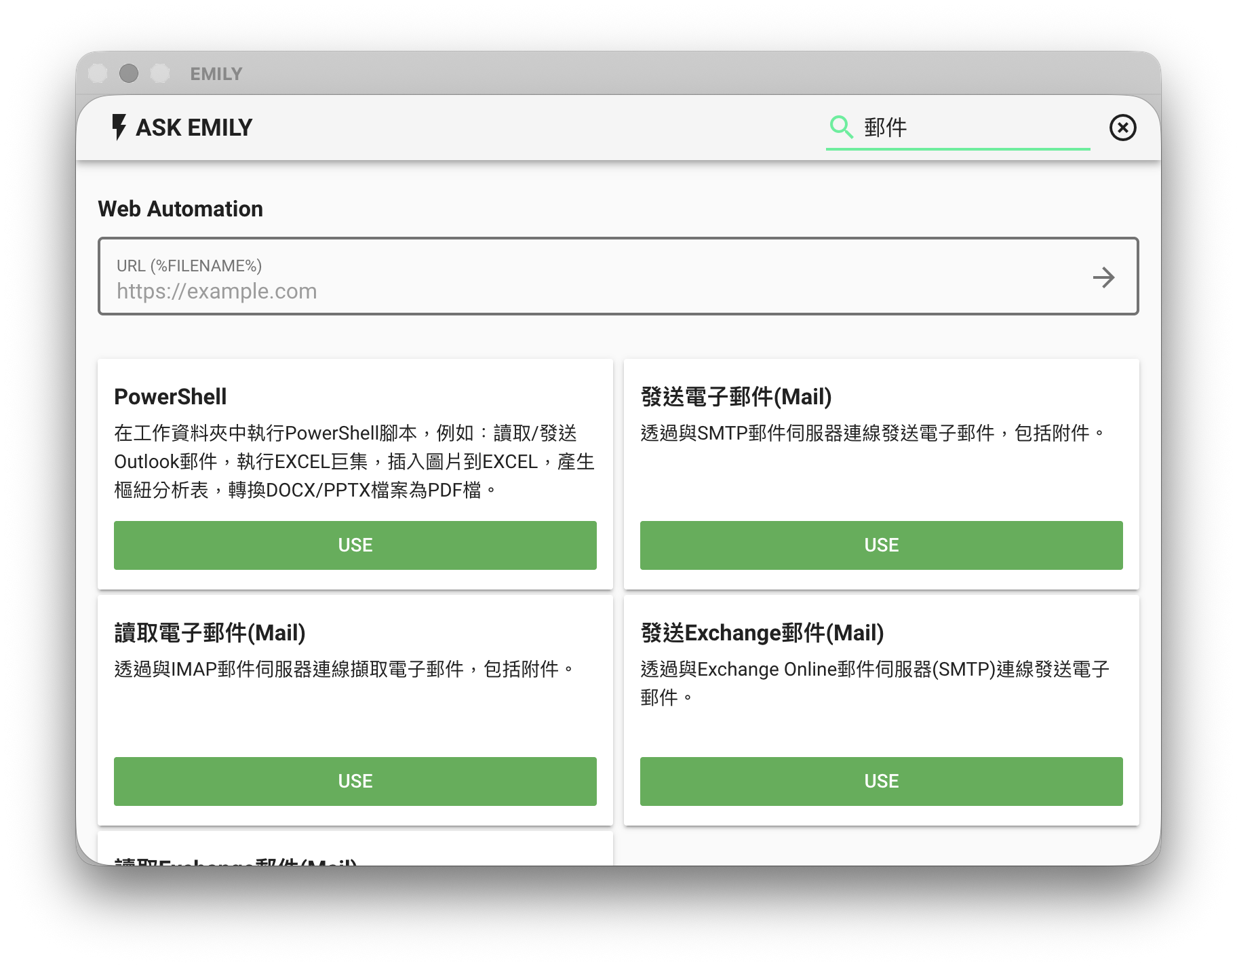Click the lightning bolt logo icon

point(119,127)
